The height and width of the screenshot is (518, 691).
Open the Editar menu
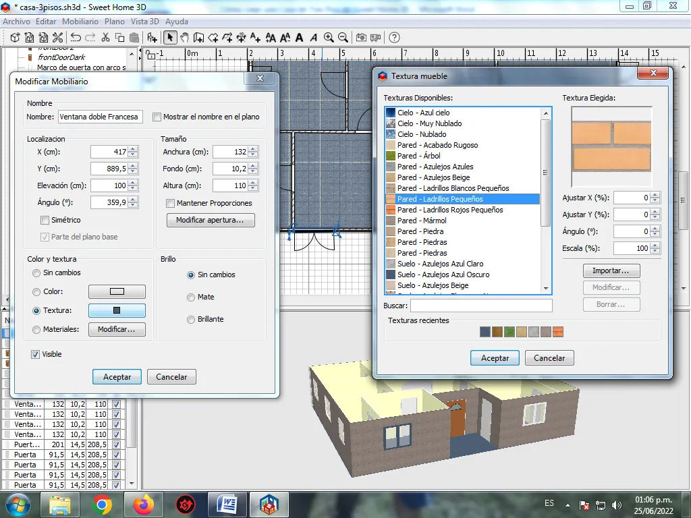(46, 22)
